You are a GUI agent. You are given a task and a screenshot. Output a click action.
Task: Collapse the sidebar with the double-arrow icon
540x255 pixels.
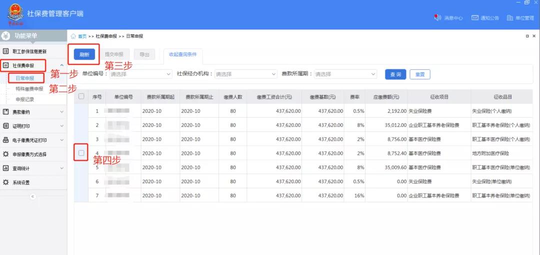(x=33, y=197)
